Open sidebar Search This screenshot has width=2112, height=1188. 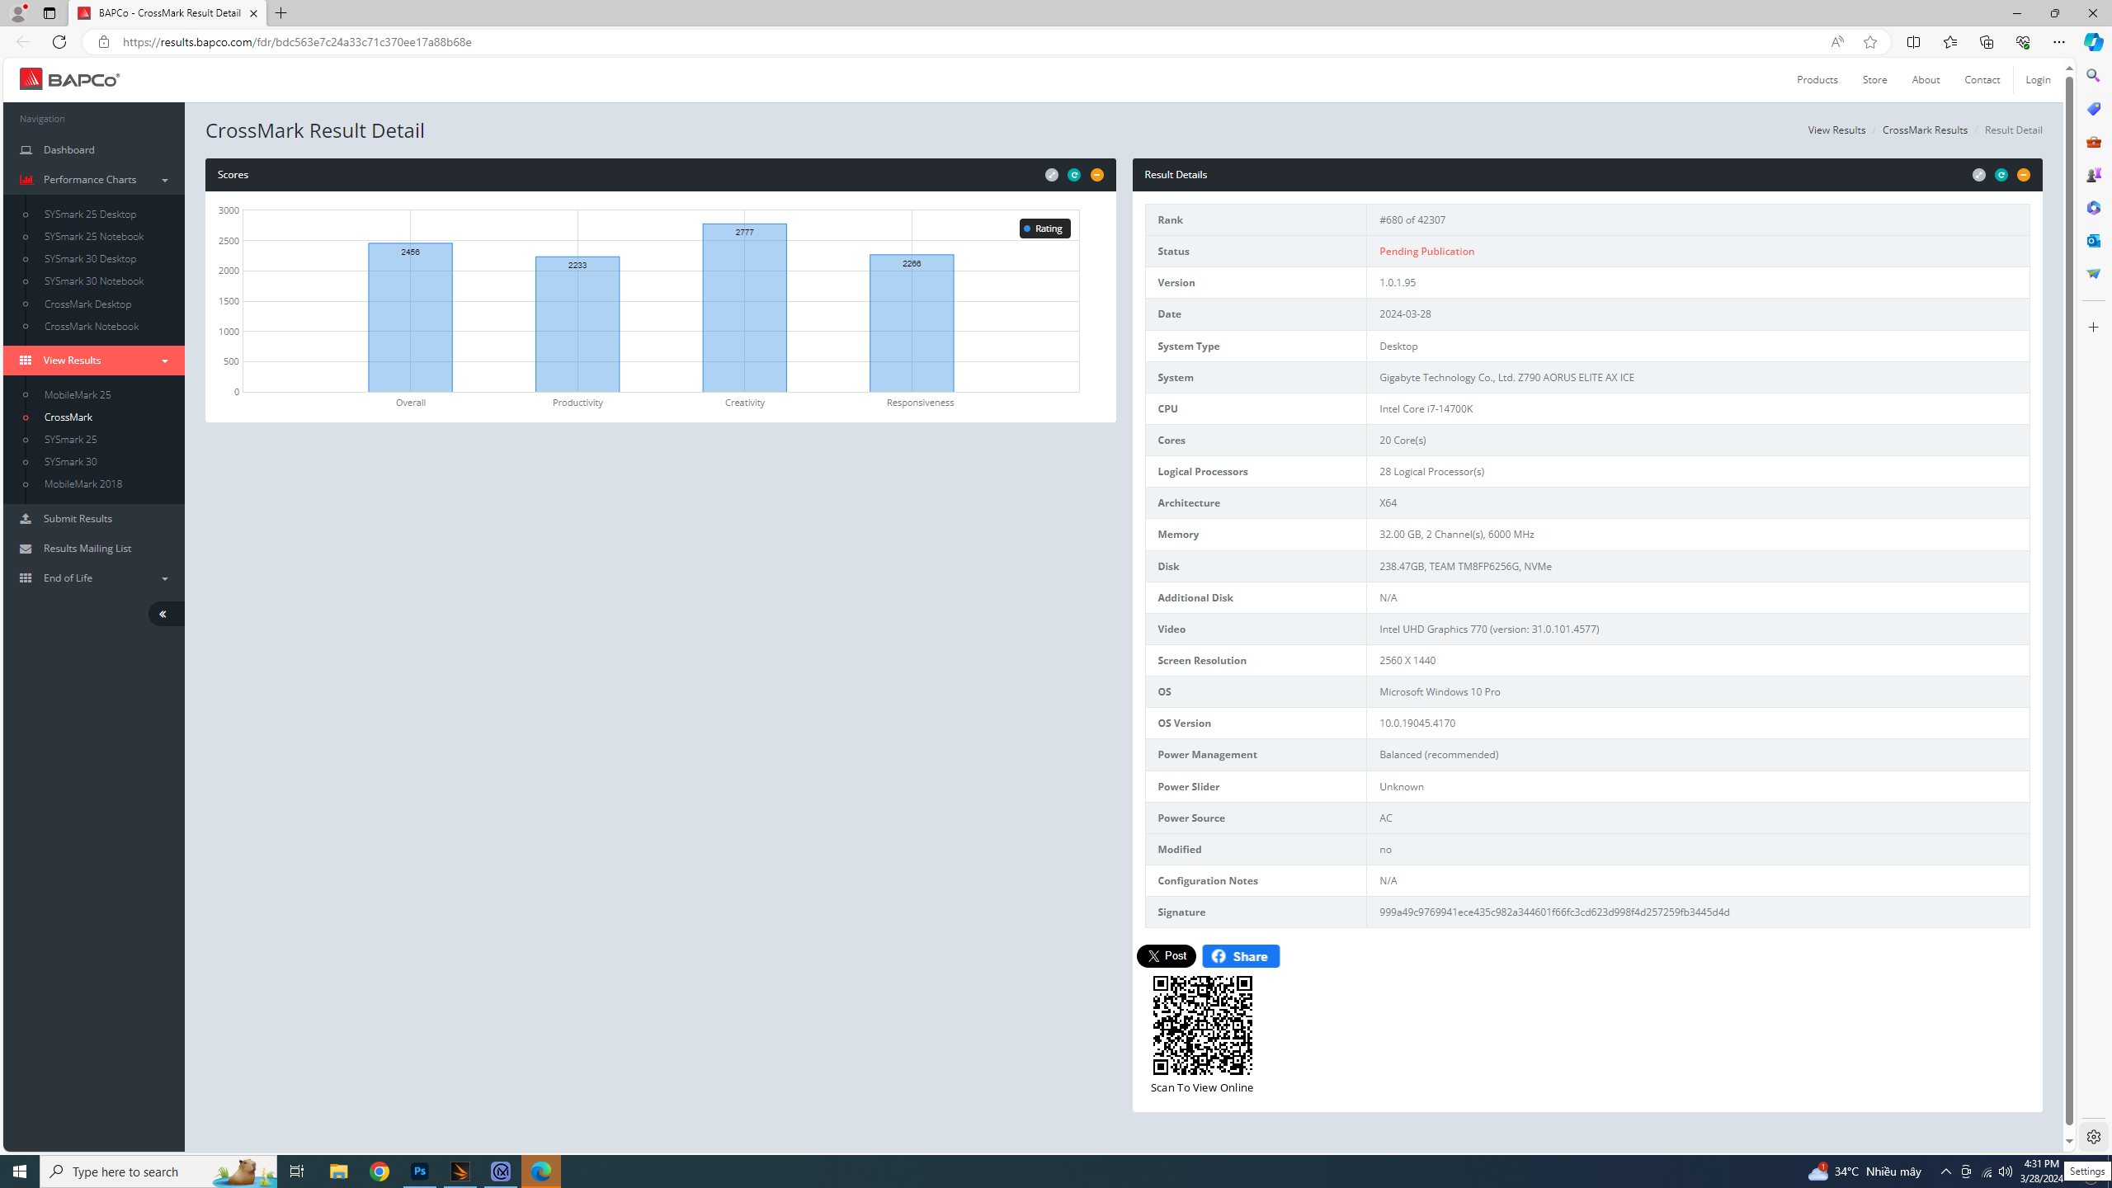click(x=2093, y=76)
